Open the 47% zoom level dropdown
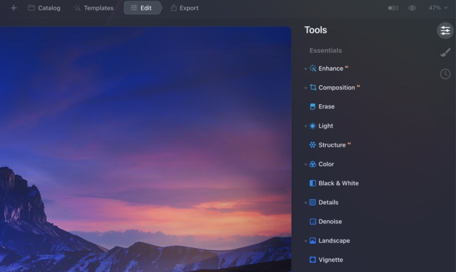Screen dimensions: 456x272 [x=438, y=8]
